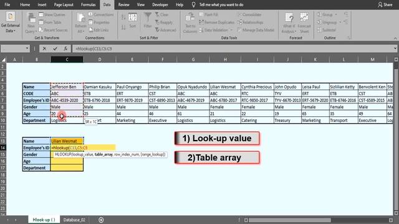Sort A to Z ascending icon

click(123, 17)
